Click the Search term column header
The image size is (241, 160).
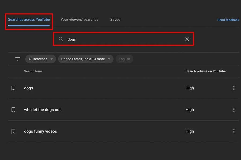point(33,71)
